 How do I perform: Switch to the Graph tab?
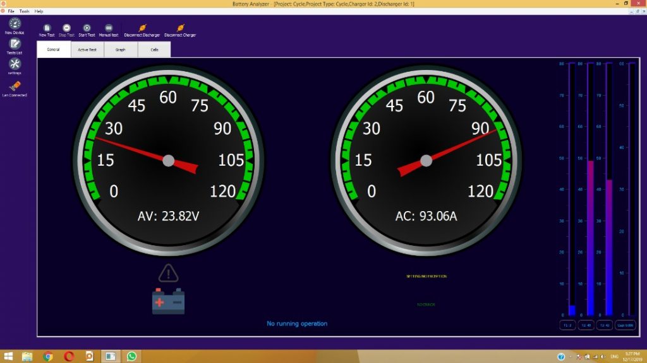point(120,50)
